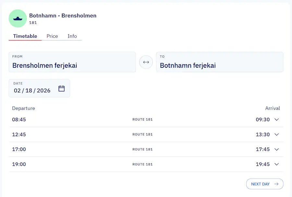292x197 pixels.
Task: Click the ferry silhouette above Botnhamn - Brensholmen
Action: pos(18,18)
